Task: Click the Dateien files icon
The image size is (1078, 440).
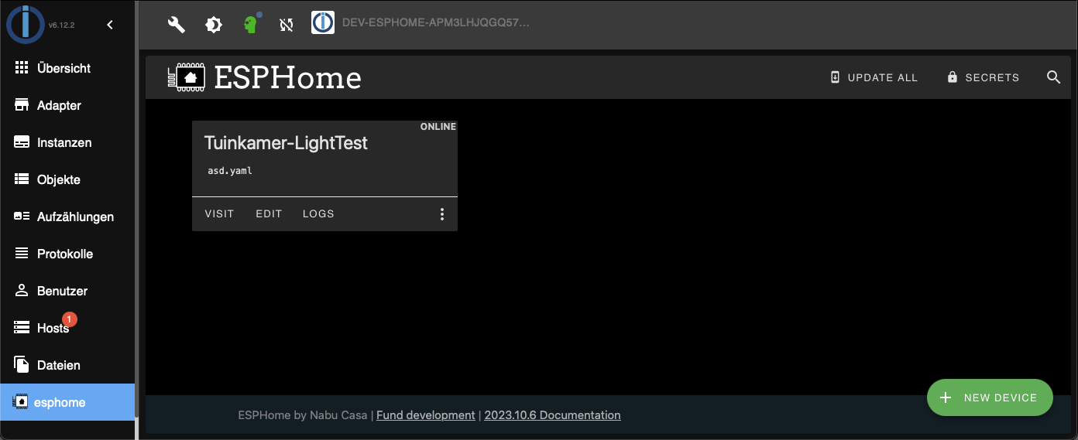Action: click(x=22, y=365)
